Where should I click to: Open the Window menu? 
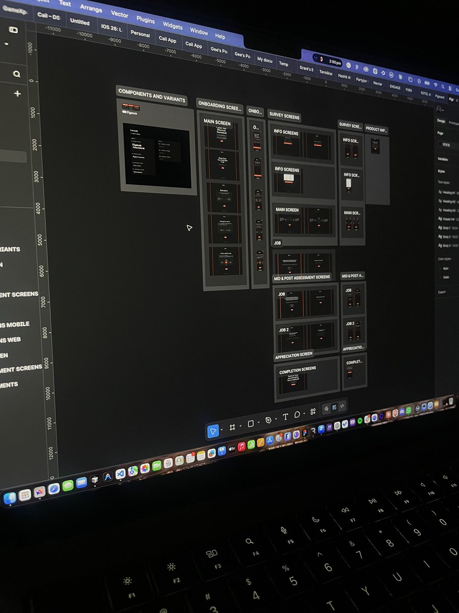pos(198,31)
